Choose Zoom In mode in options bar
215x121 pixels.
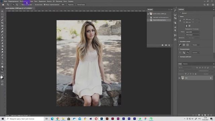tap(14, 5)
